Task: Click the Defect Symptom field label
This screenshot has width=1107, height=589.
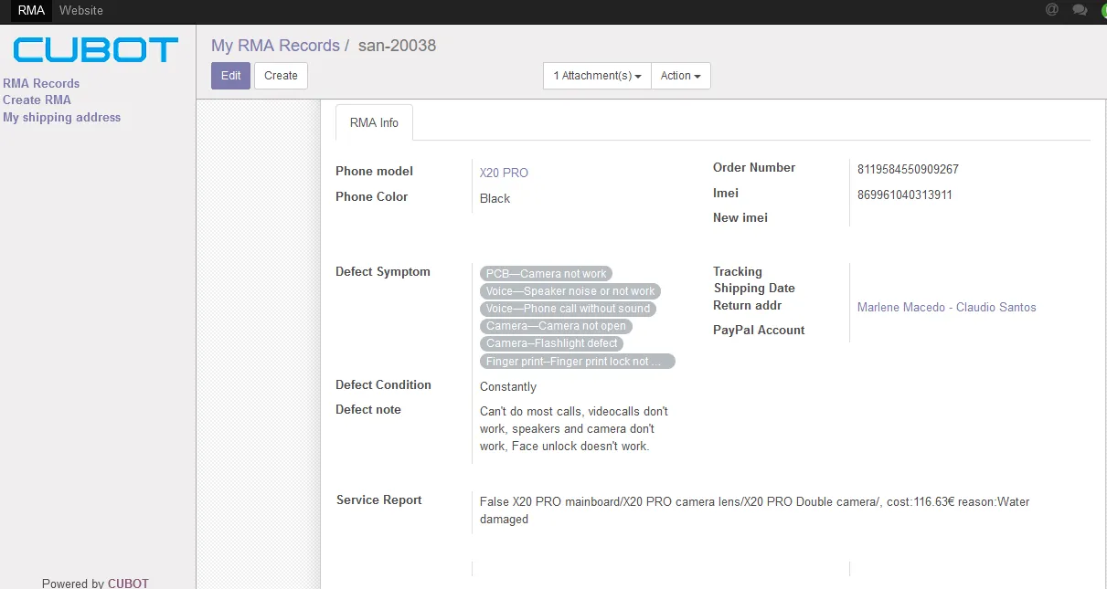Action: pyautogui.click(x=382, y=271)
